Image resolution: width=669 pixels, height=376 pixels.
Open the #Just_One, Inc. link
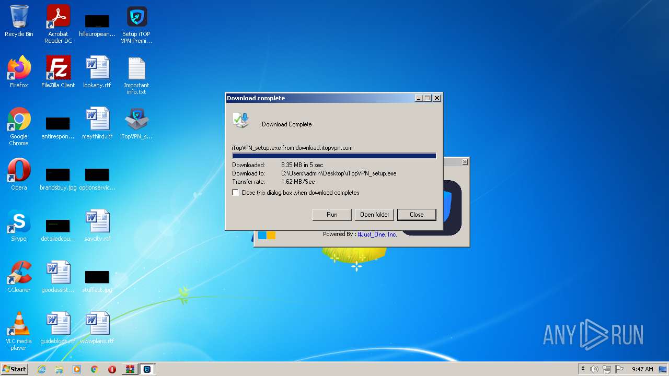[377, 234]
